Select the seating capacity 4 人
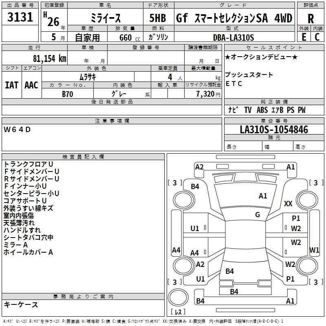The width and height of the screenshot is (326, 326). (175, 77)
